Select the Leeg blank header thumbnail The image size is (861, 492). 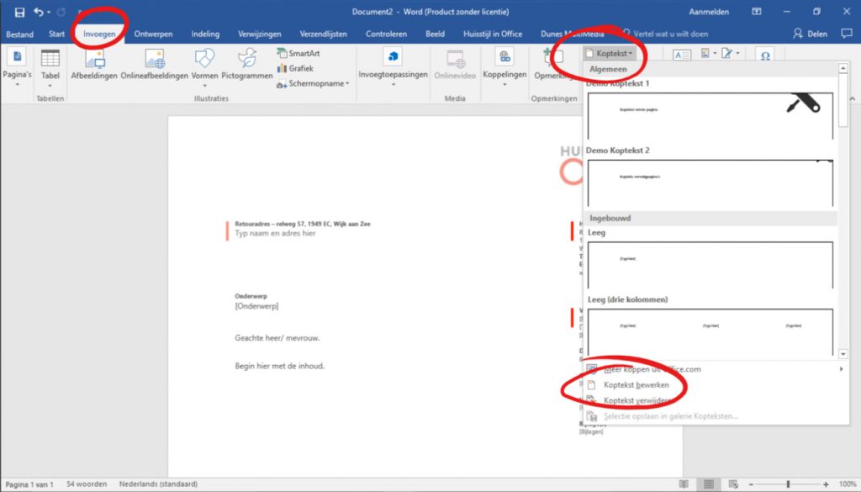(710, 265)
